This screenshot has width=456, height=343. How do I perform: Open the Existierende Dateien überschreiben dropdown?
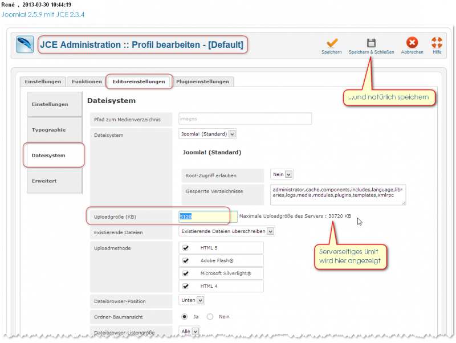click(x=227, y=231)
